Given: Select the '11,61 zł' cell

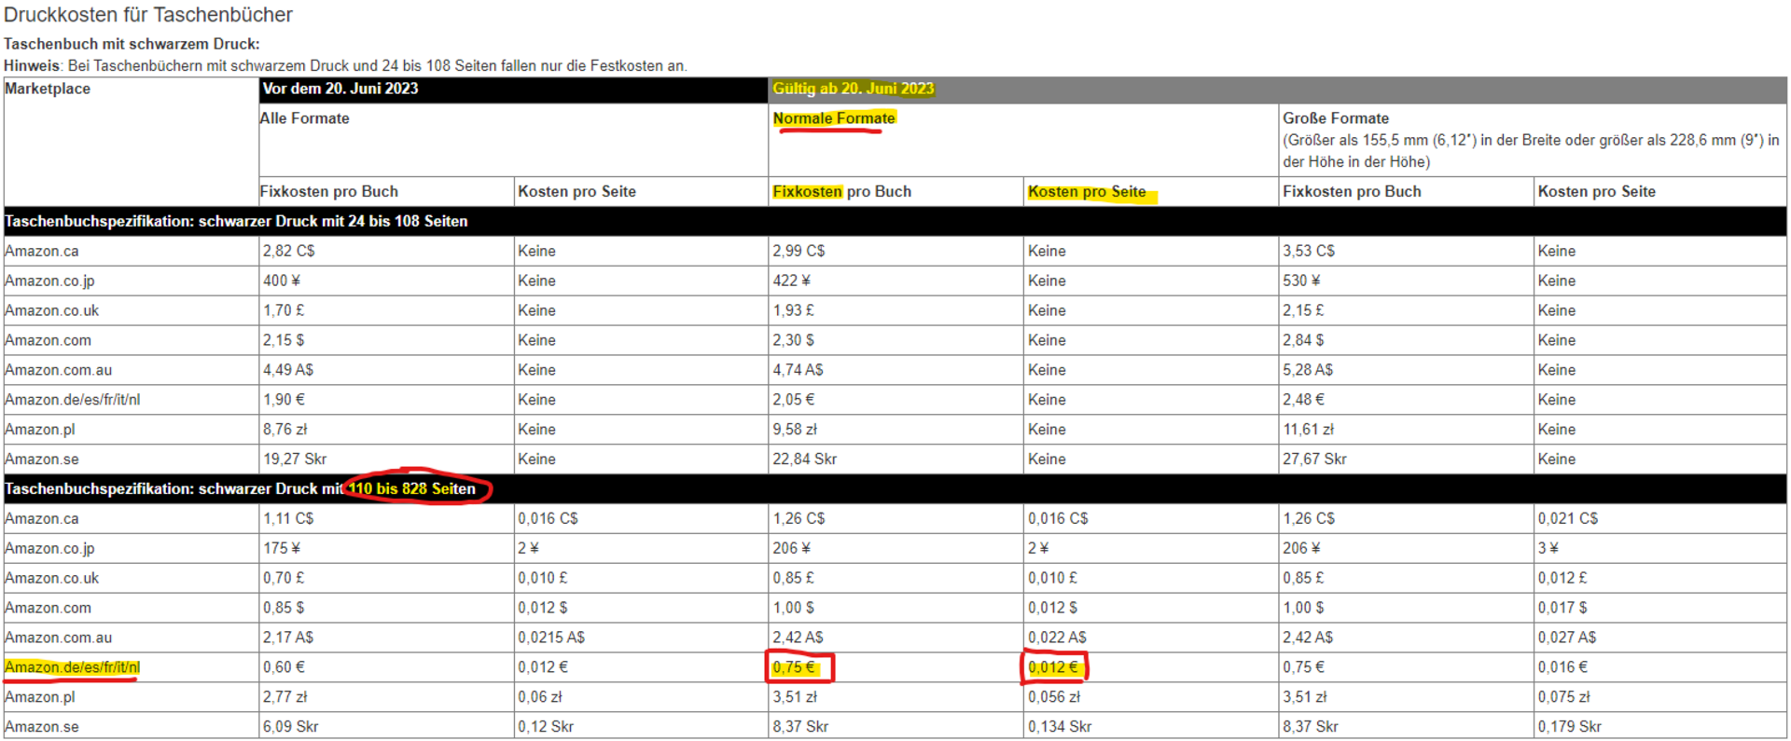Looking at the screenshot, I should [1407, 430].
